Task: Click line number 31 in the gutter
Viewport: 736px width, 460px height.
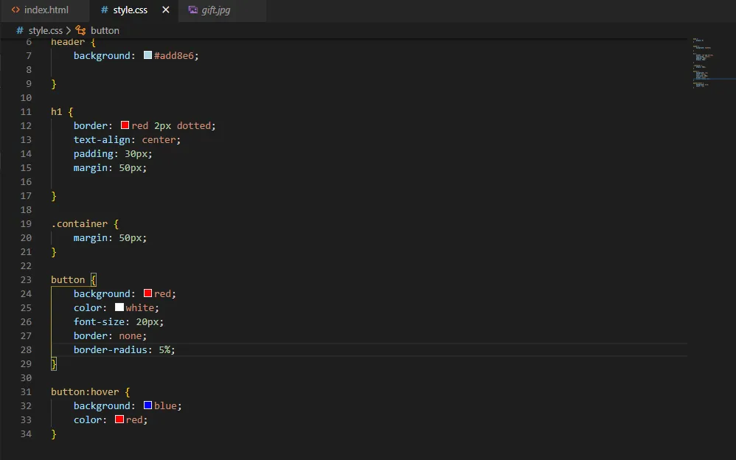Action: (x=26, y=391)
